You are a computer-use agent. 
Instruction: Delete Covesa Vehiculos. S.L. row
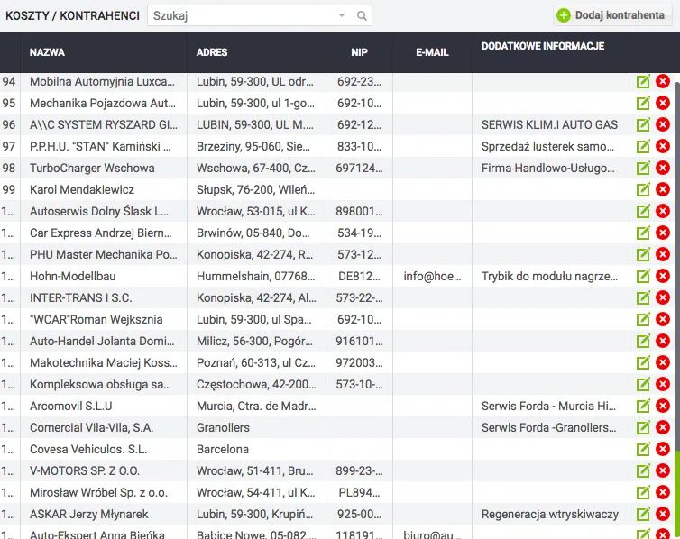pyautogui.click(x=663, y=449)
